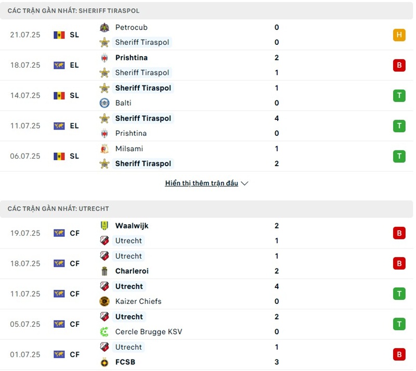Screen dimensions: 416x371
Task: Click the yellow H draw result badge
Action: pos(399,35)
